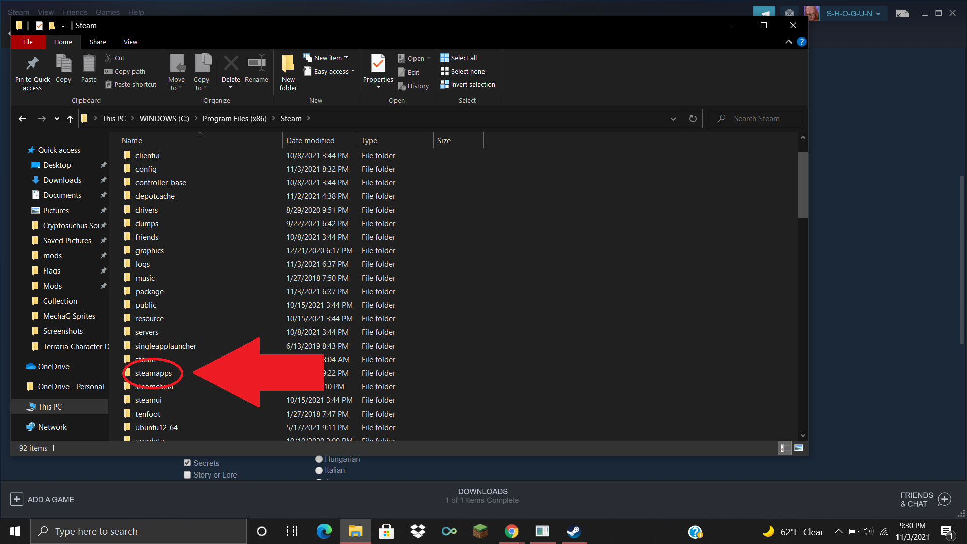Click the Delete icon in the ribbon

click(x=231, y=64)
